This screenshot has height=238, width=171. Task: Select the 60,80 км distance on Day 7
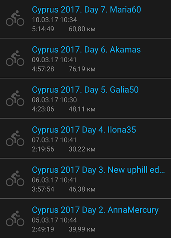[x=82, y=29]
